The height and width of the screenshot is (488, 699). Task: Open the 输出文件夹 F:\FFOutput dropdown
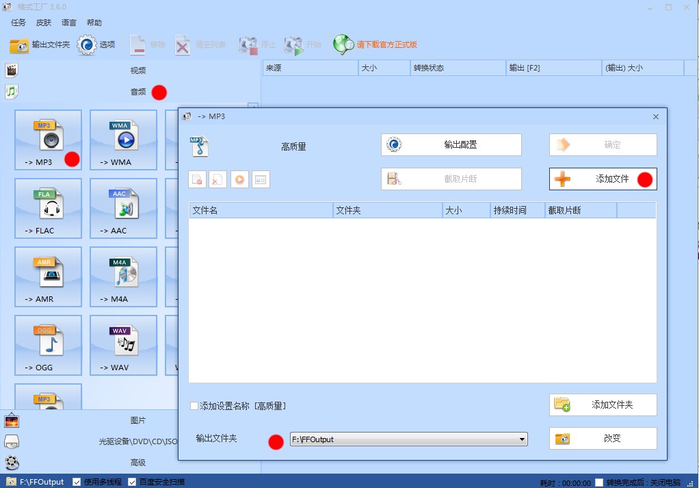(x=523, y=439)
